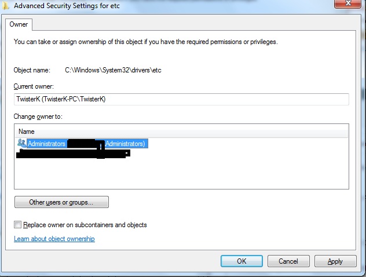The height and width of the screenshot is (277, 366).
Task: Click the Current owner text field
Action: 181,99
